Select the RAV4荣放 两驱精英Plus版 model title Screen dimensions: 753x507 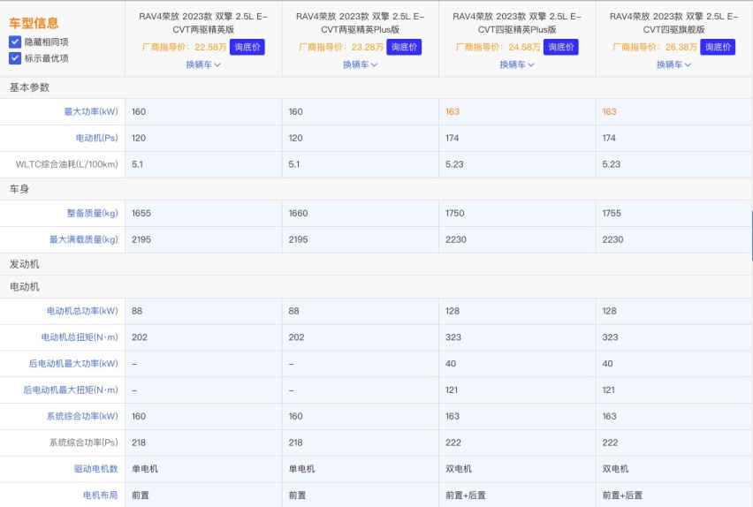click(361, 23)
